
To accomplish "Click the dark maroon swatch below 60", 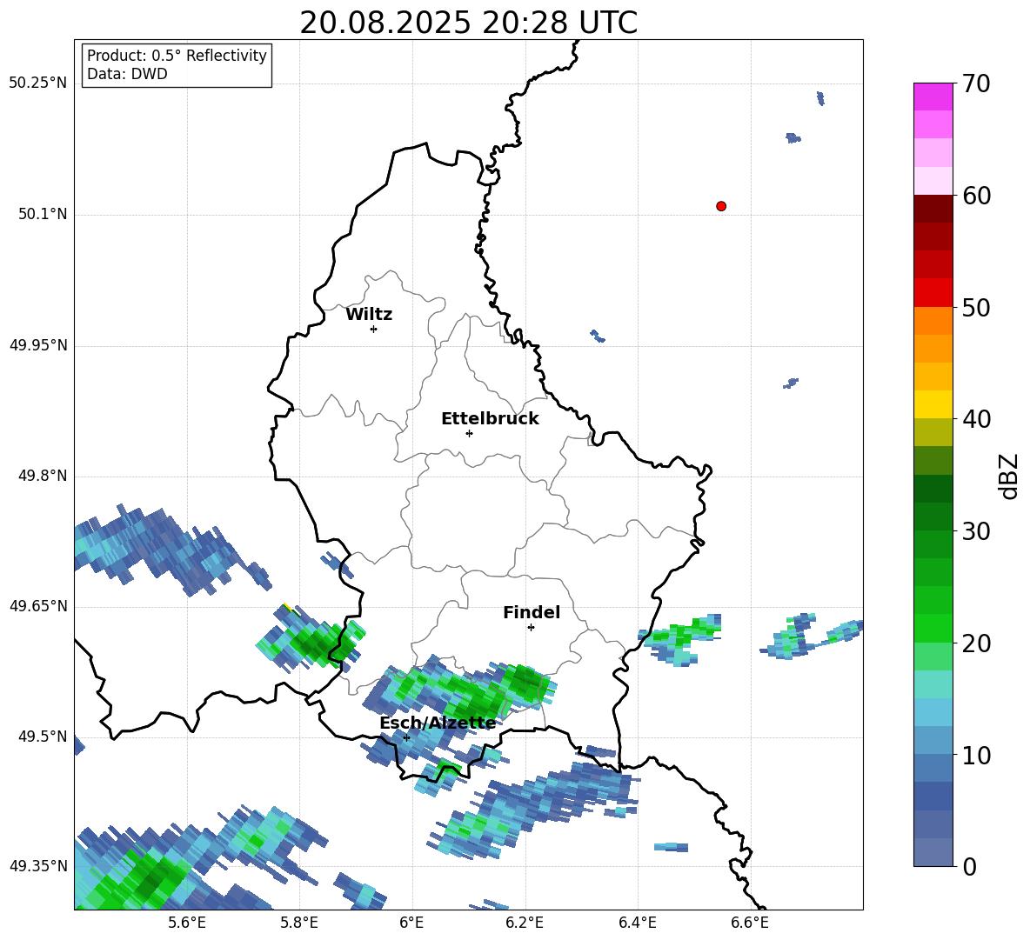I will pos(933,209).
